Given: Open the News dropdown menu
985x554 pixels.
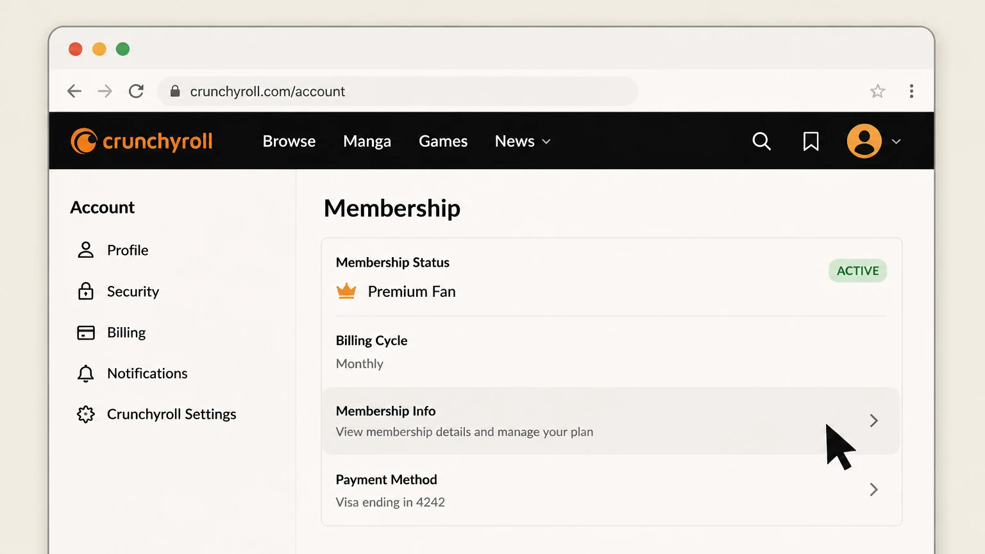Looking at the screenshot, I should coord(523,141).
